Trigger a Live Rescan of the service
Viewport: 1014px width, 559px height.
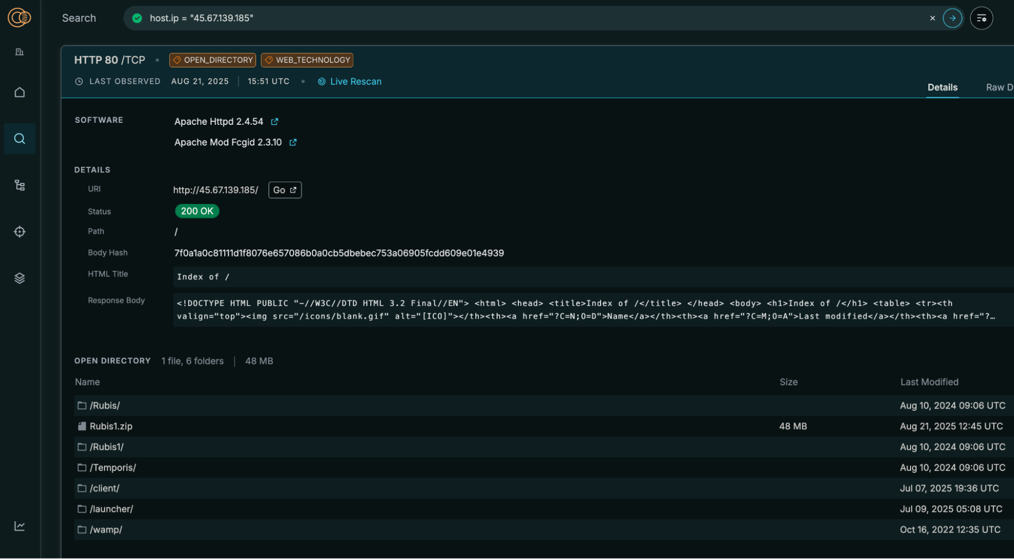pos(356,81)
